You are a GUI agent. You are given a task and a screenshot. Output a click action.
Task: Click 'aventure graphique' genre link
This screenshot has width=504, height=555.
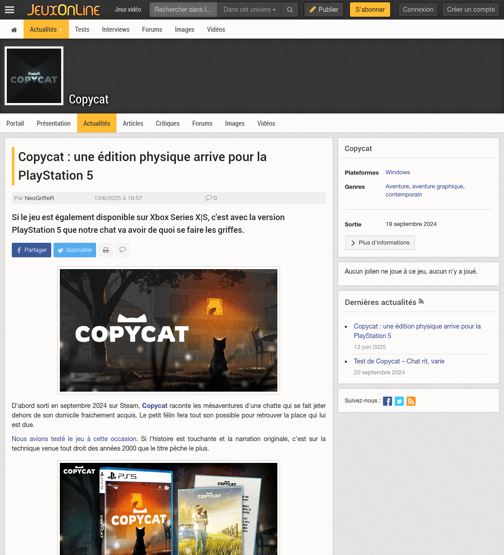[437, 187]
